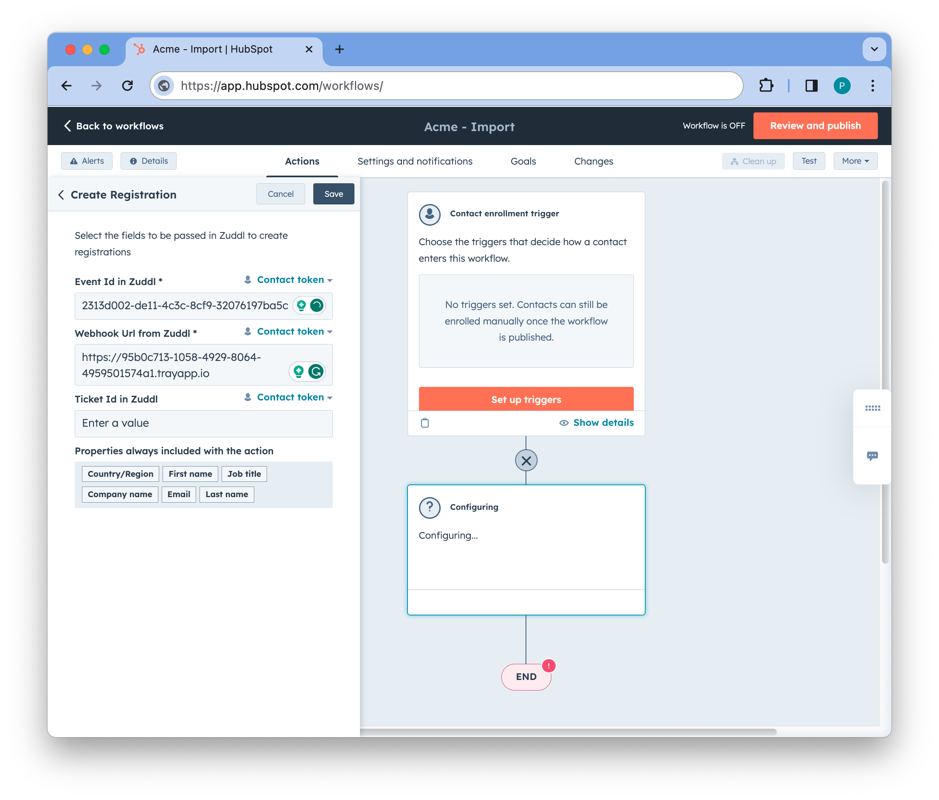Click the Ticket Id in Zuddl field
Screen dimensions: 939x800
[x=203, y=423]
